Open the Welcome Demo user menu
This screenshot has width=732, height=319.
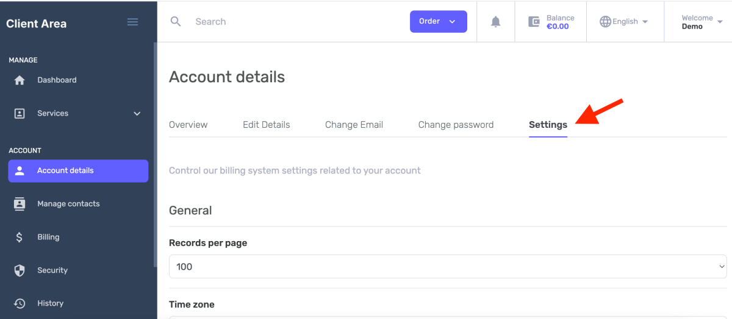tap(701, 22)
